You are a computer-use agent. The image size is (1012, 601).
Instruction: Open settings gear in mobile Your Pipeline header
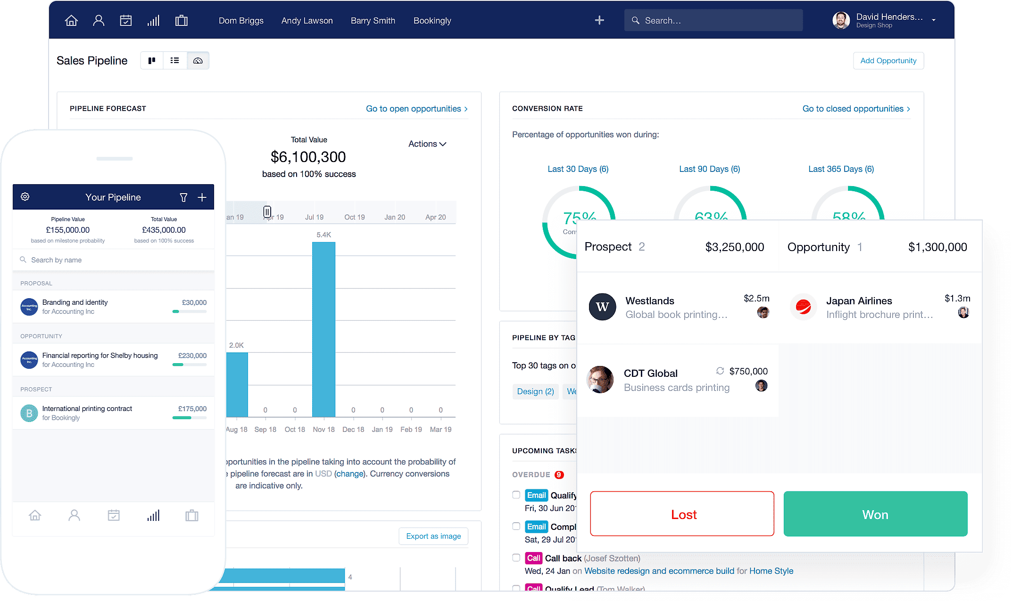click(x=25, y=197)
